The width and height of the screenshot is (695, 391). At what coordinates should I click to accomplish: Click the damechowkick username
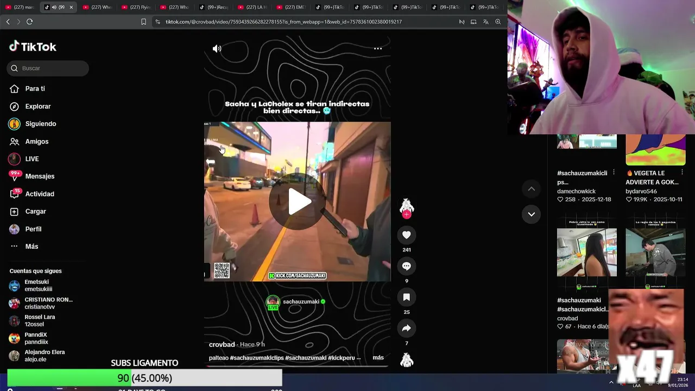pos(576,191)
